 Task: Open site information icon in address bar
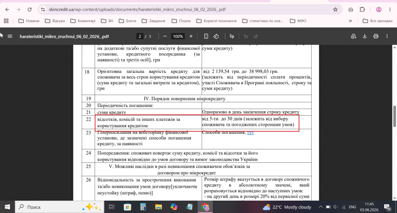43,9
